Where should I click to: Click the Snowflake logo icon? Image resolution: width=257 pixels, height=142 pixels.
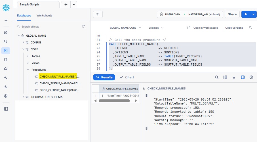pos(6,8)
